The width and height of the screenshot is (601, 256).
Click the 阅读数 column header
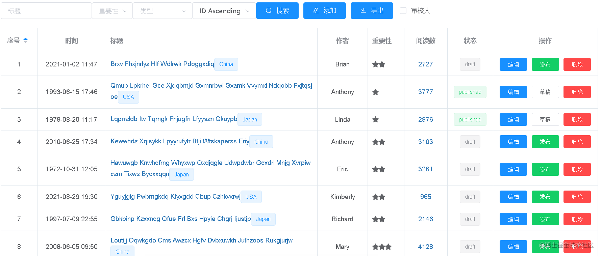[426, 41]
